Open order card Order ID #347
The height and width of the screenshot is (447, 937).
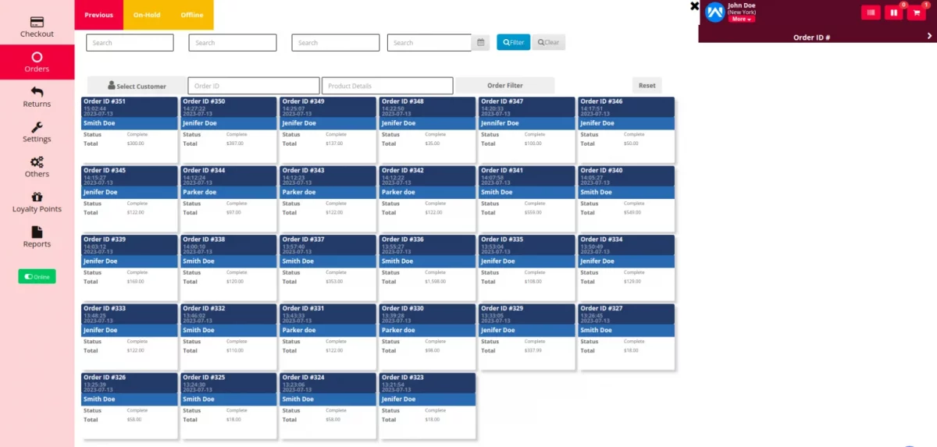(527, 129)
